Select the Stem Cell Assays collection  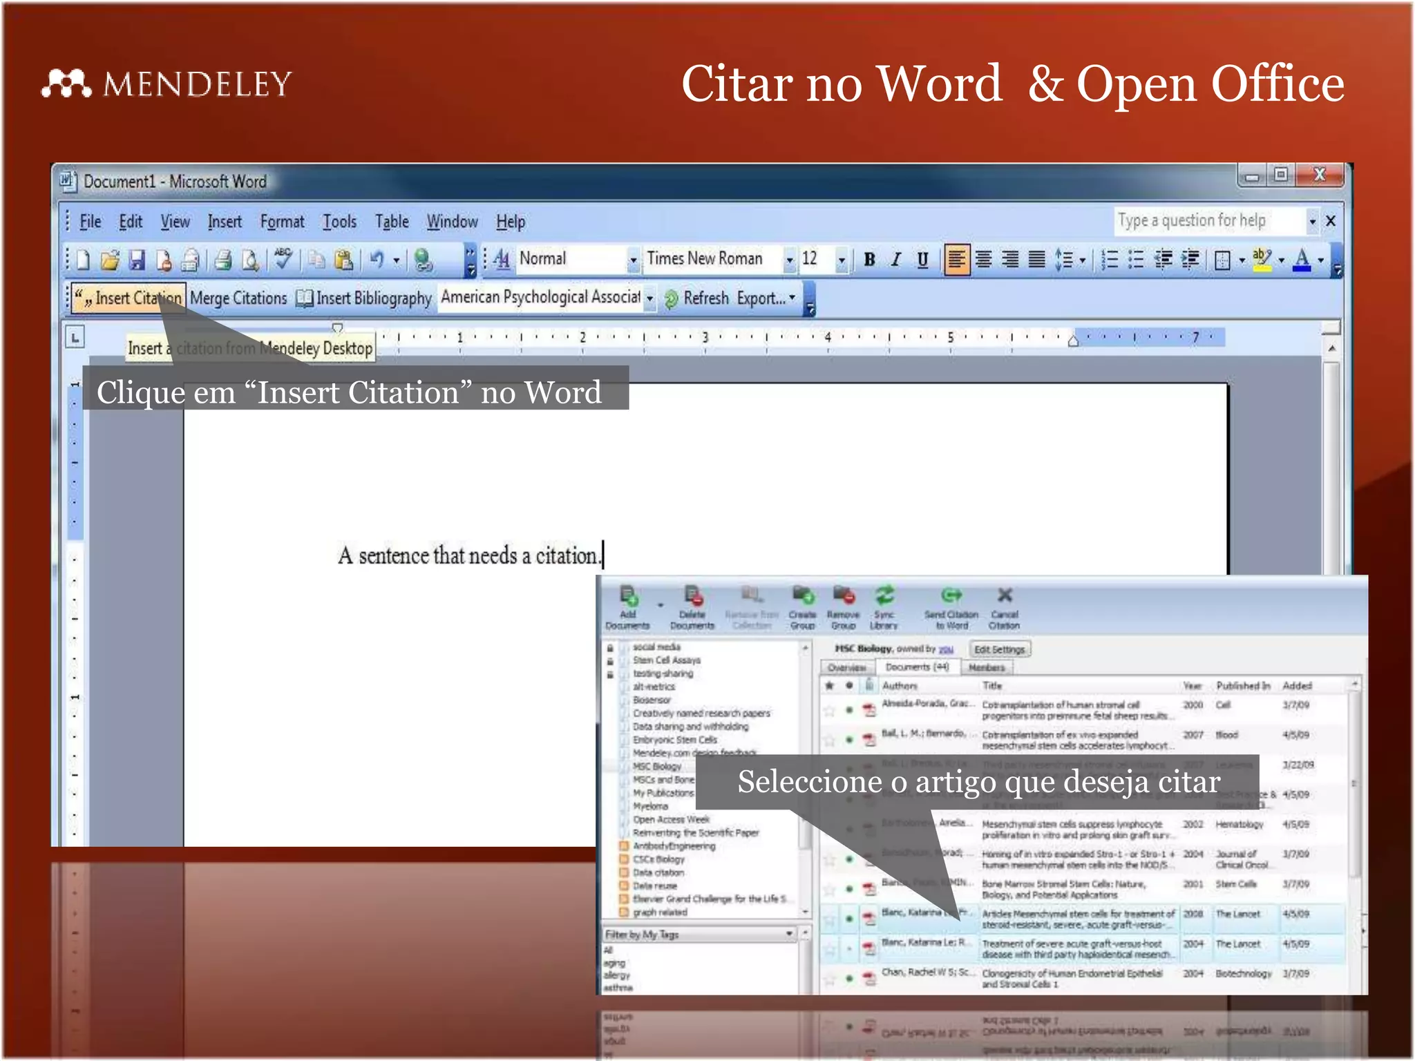[667, 660]
